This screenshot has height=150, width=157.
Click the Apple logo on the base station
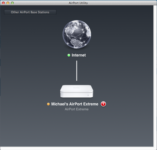coord(77,88)
